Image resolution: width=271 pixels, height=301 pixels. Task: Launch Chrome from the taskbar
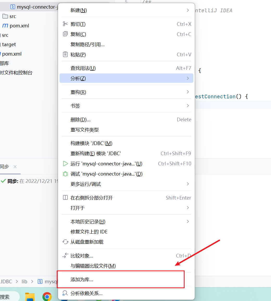click(47, 297)
